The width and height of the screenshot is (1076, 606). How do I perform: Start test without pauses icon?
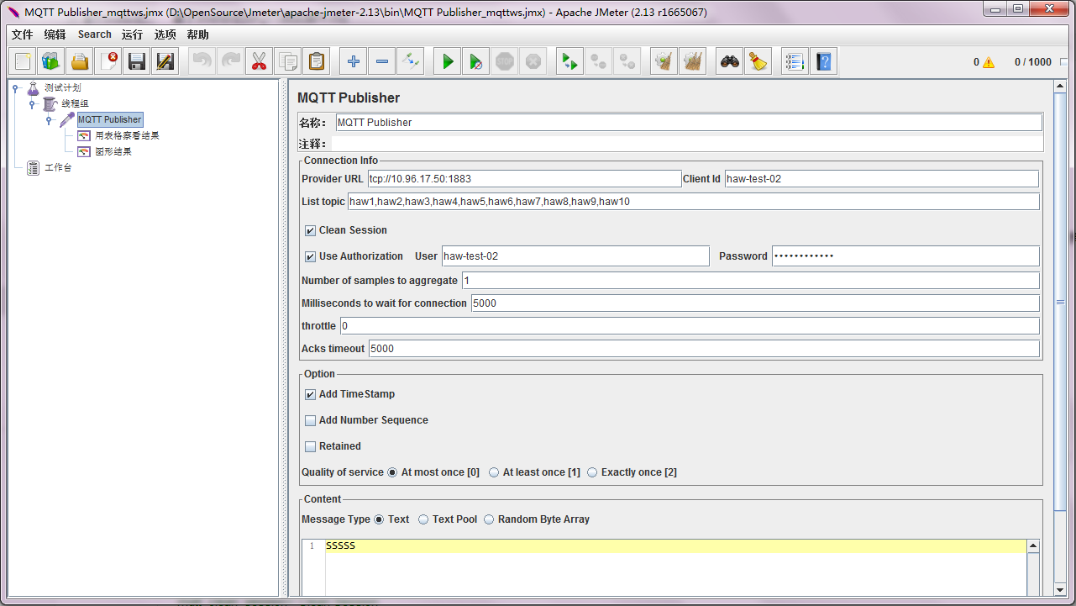pyautogui.click(x=476, y=61)
